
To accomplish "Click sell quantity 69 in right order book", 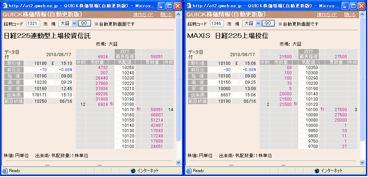I will click(289, 68).
